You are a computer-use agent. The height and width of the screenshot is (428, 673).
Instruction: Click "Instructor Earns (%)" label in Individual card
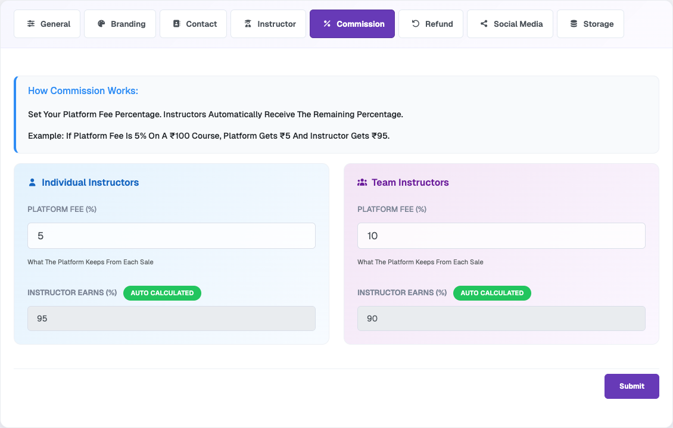click(72, 292)
